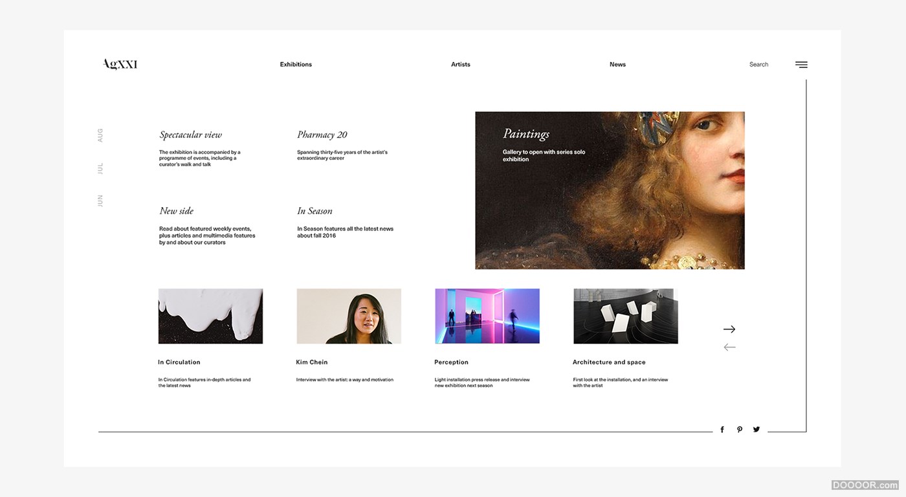The image size is (906, 497).
Task: Click 'Spanning thirty-five years' description text
Action: [342, 155]
